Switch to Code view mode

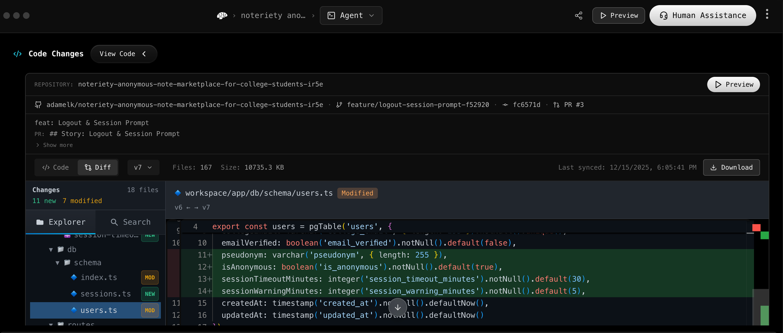tap(56, 168)
